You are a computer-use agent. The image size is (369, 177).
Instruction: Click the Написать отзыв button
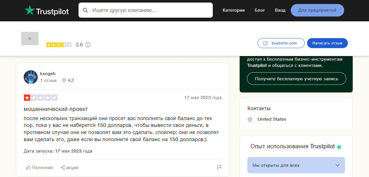point(327,43)
